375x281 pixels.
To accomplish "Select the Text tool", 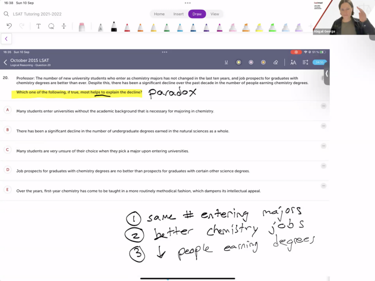I will pos(38,26).
